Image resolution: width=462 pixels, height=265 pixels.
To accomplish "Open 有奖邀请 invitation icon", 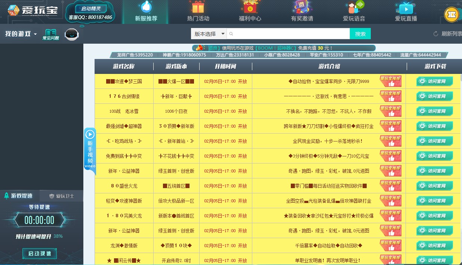I will point(301,8).
